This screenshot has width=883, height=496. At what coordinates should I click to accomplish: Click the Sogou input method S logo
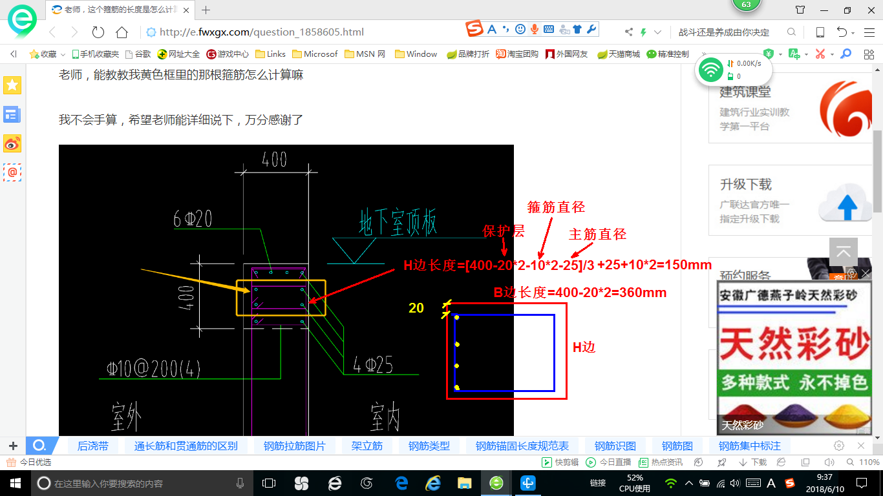click(475, 29)
